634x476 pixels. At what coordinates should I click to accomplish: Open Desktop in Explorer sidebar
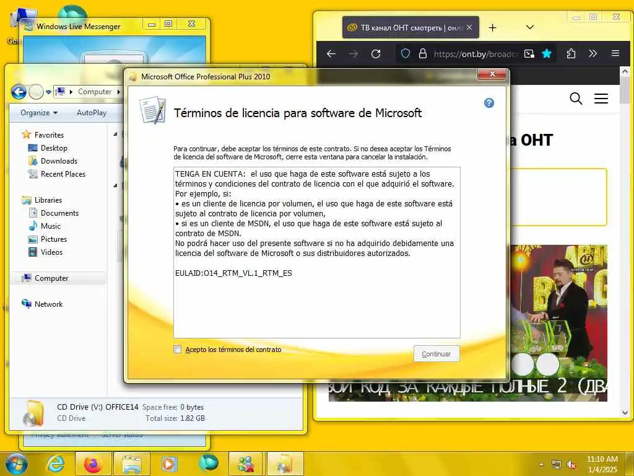tap(54, 148)
